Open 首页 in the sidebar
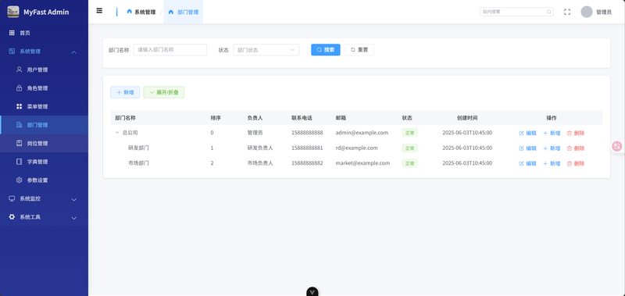Image resolution: width=625 pixels, height=296 pixels. pyautogui.click(x=44, y=33)
